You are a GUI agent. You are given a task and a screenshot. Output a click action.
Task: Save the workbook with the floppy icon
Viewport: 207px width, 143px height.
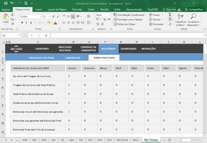[x=6, y=3]
